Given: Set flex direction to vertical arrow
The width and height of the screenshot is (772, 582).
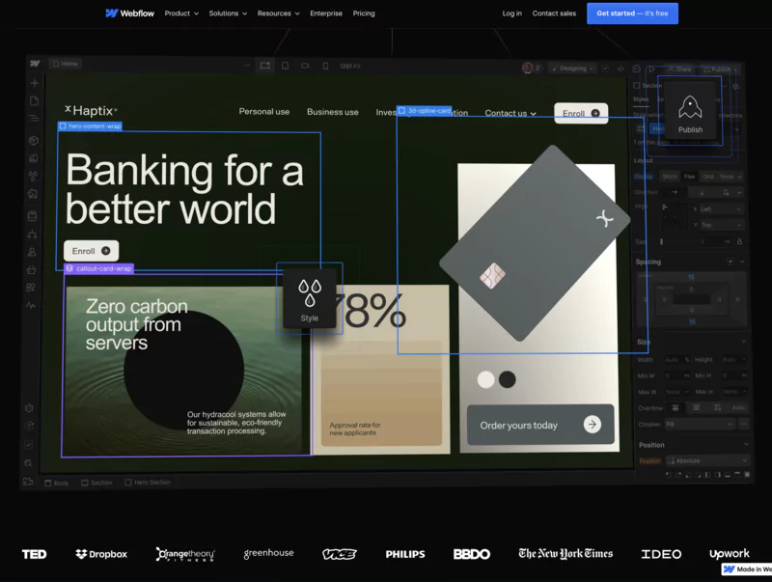Looking at the screenshot, I should (x=702, y=192).
